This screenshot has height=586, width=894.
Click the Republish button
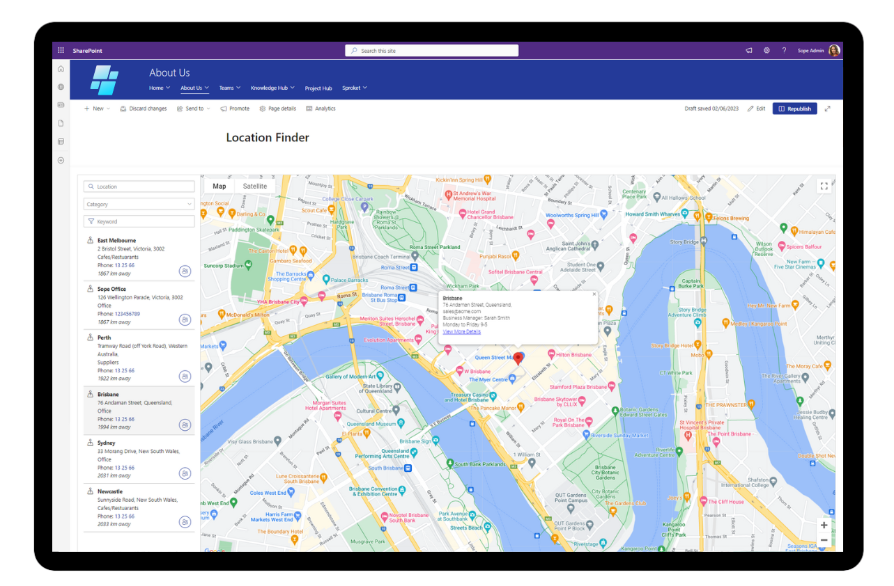[794, 108]
